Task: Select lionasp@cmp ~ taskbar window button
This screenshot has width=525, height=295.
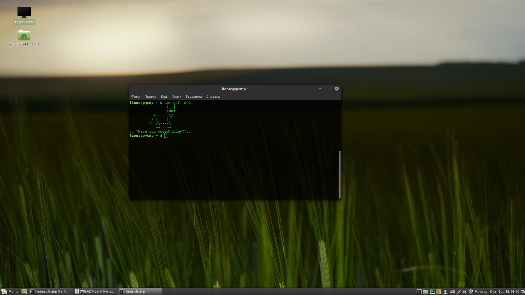Action: click(x=140, y=291)
